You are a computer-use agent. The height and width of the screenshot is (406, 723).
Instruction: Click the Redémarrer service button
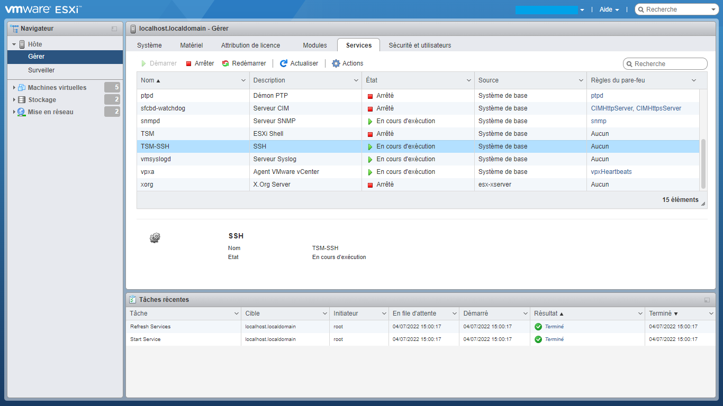point(244,63)
